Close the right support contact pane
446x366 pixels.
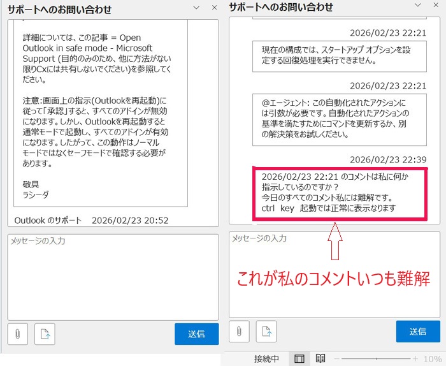437,6
